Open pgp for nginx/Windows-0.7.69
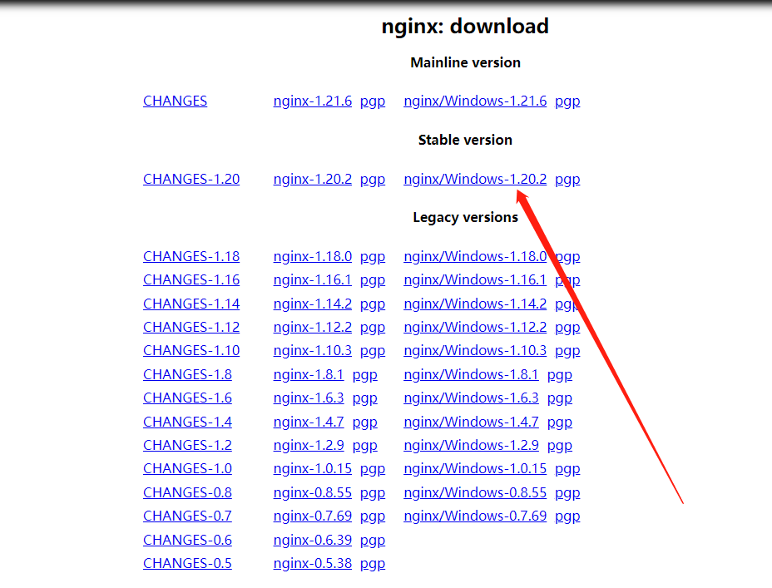The height and width of the screenshot is (588, 772). pyautogui.click(x=567, y=516)
